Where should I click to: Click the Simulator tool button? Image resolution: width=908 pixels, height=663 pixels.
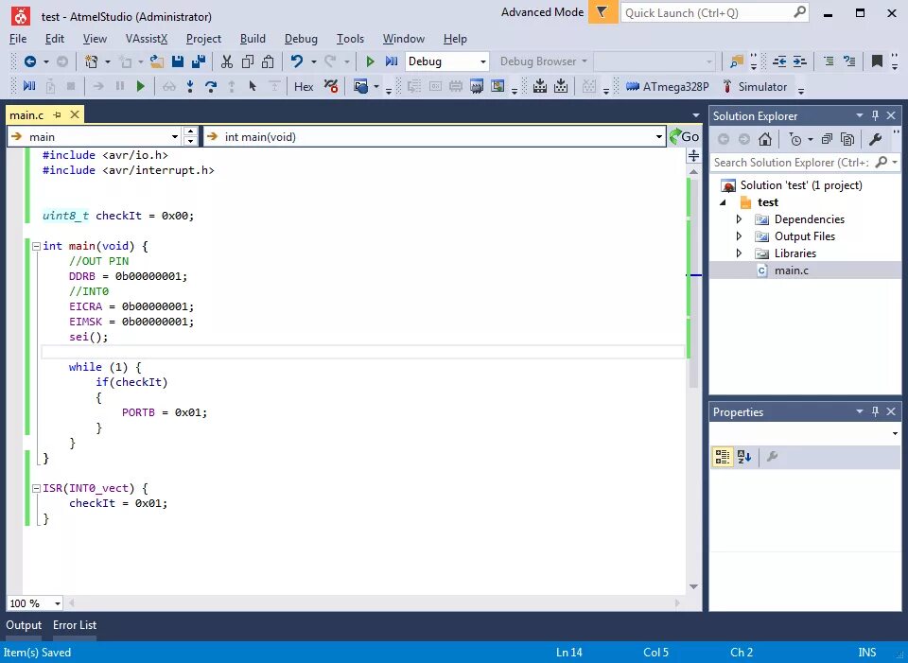[x=755, y=87]
